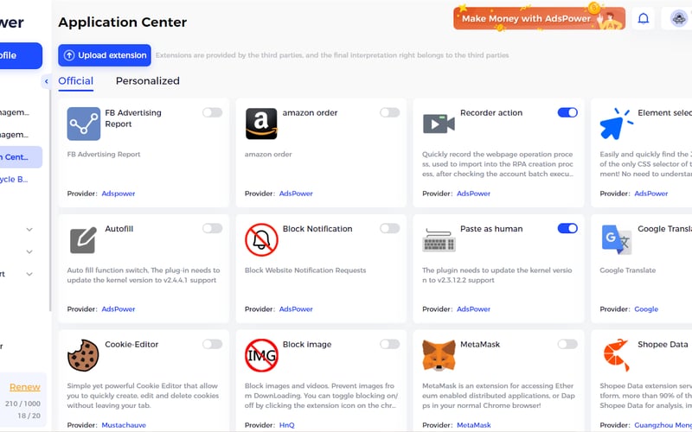Click the amazon order extension icon
The width and height of the screenshot is (692, 432).
pos(261,124)
